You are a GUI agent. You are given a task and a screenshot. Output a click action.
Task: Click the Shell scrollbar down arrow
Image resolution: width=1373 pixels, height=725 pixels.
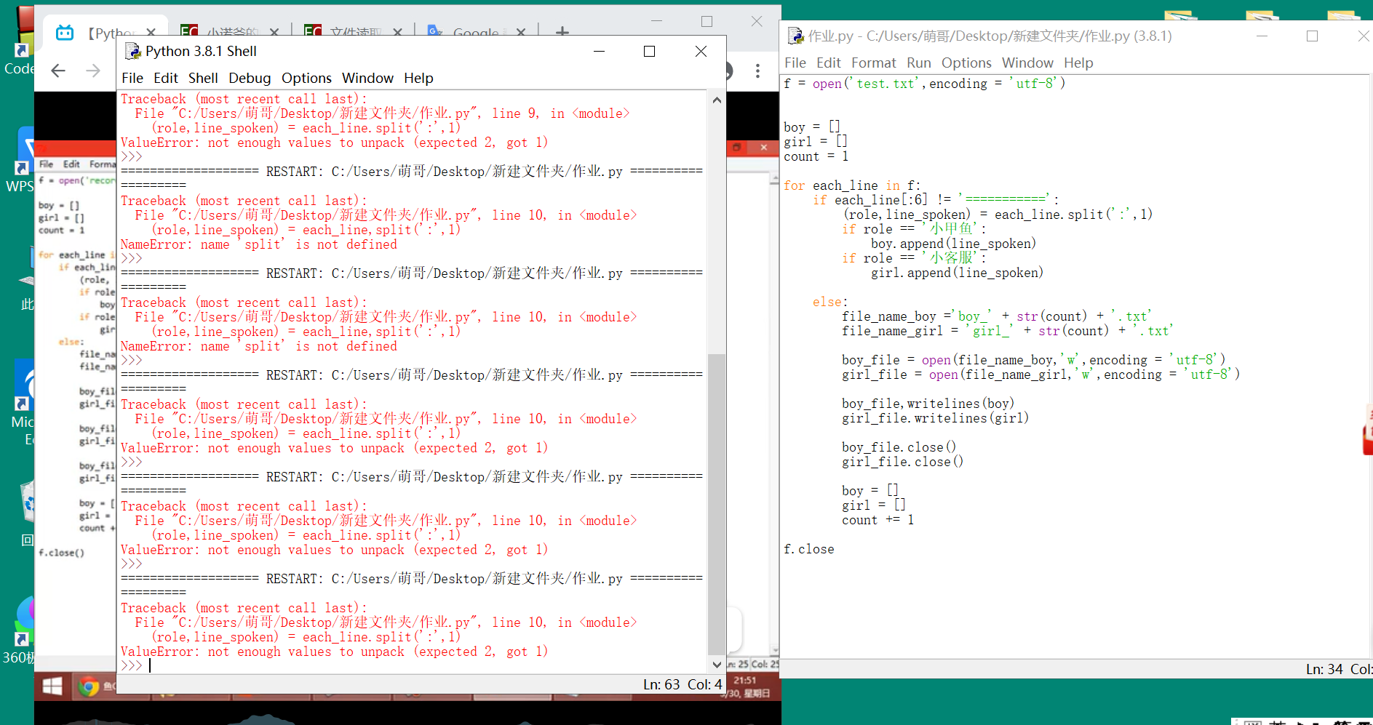pos(717,664)
